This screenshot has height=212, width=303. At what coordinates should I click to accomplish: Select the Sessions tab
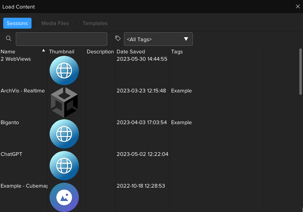click(17, 23)
